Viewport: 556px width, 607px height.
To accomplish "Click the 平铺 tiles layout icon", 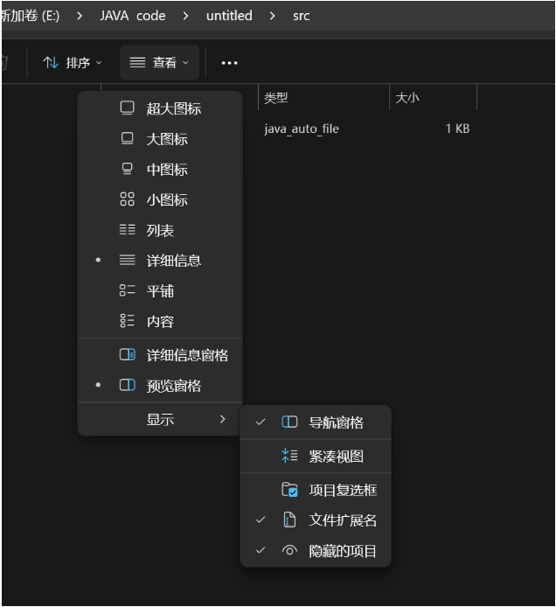I will coord(128,290).
